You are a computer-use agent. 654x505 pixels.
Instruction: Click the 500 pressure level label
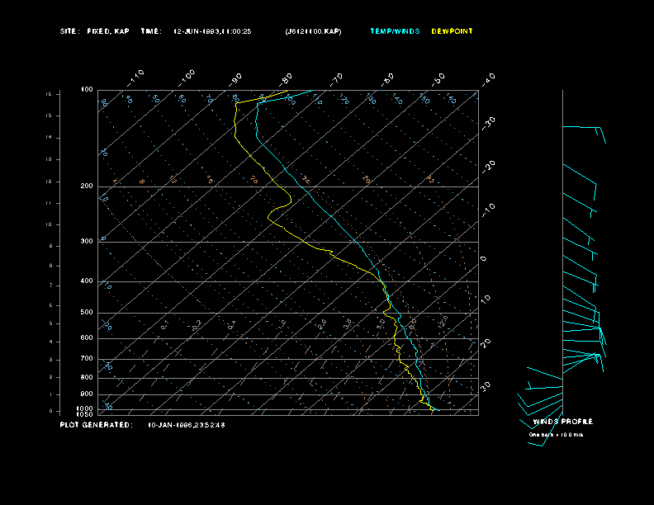click(87, 313)
